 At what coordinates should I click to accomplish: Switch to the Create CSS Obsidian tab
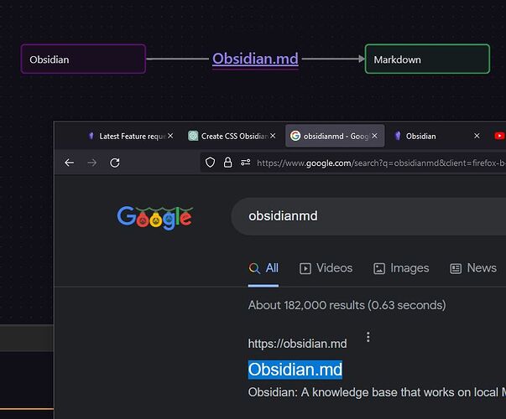(230, 136)
